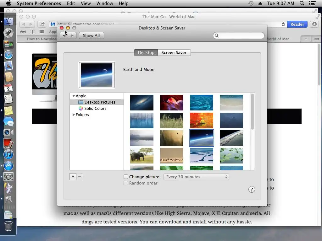Click the Show All button
The height and width of the screenshot is (241, 322).
point(92,35)
